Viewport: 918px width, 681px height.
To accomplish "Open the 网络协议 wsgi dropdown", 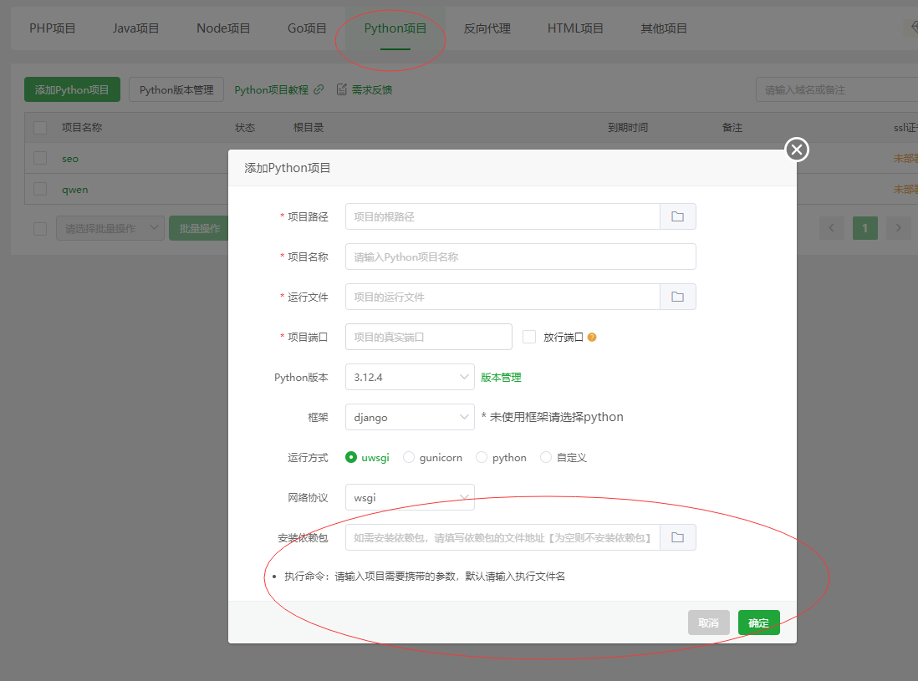I will (410, 497).
